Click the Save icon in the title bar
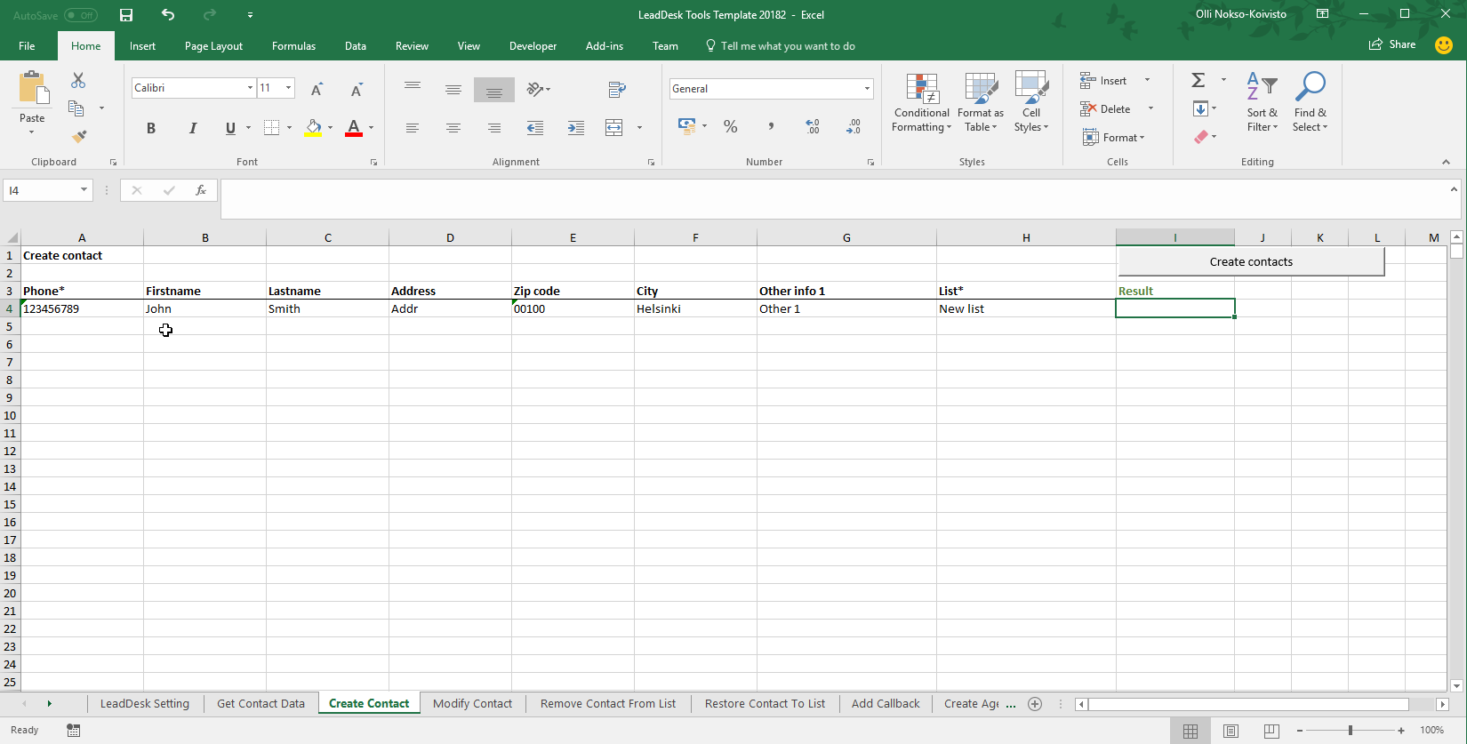The height and width of the screenshot is (744, 1467). tap(126, 15)
